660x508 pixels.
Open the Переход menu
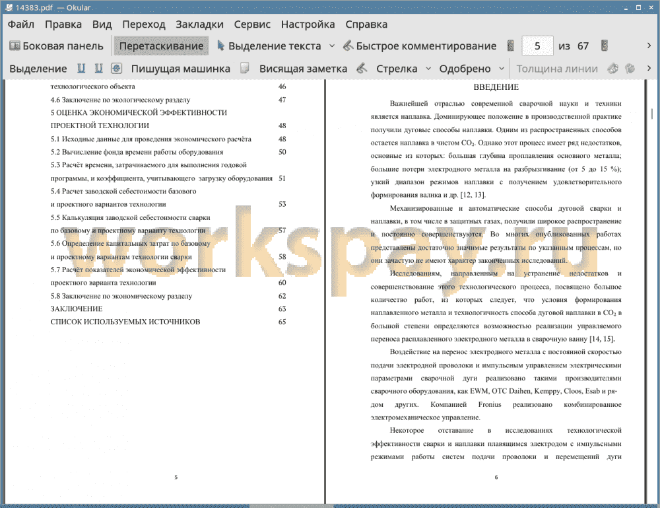(x=143, y=24)
